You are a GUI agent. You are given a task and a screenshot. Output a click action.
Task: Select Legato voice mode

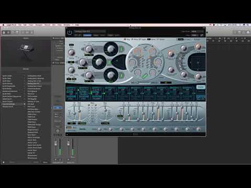point(143,40)
